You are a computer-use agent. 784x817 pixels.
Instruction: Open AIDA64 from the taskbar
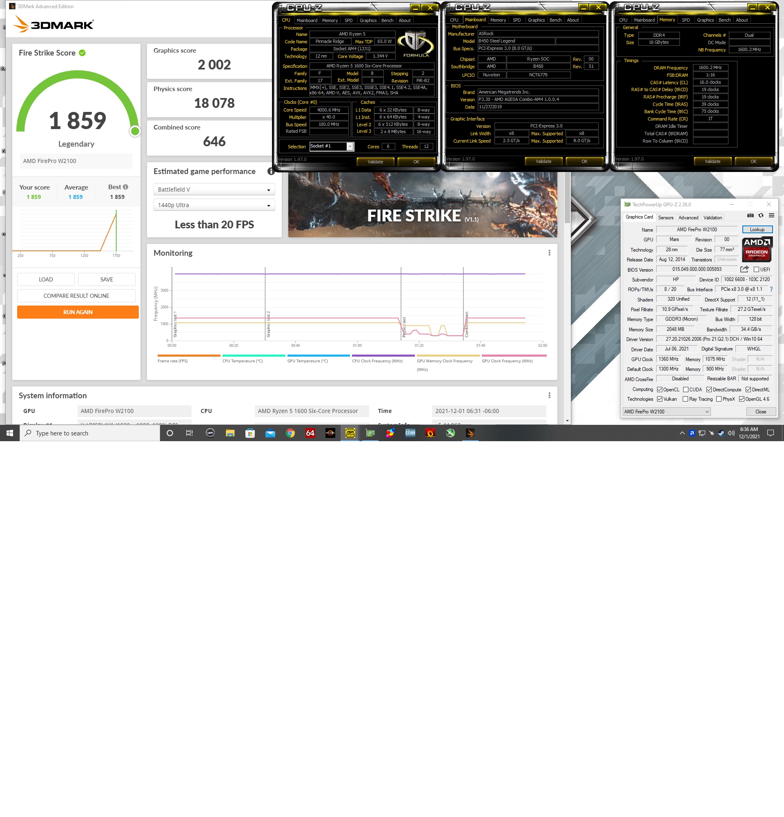[x=310, y=433]
